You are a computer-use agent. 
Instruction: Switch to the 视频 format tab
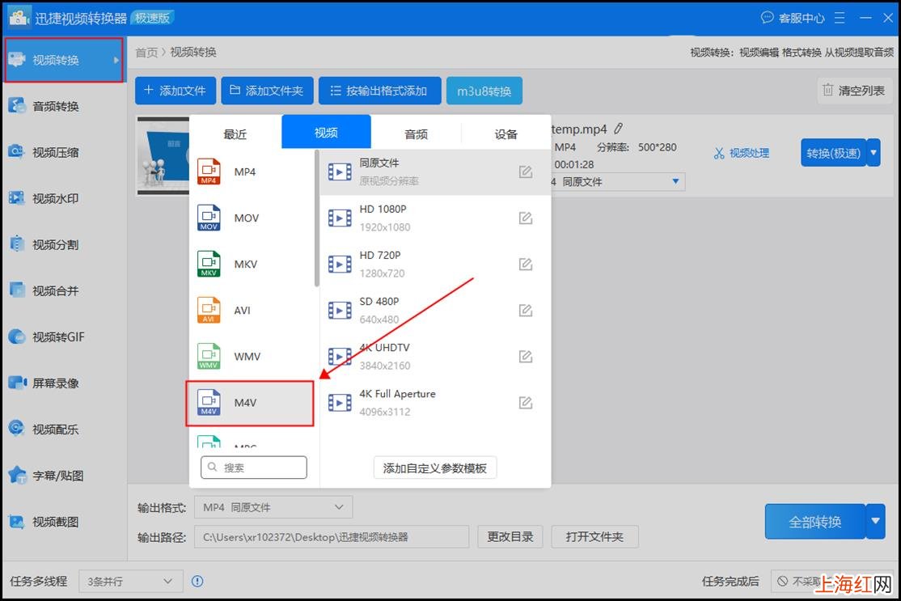[x=326, y=132]
